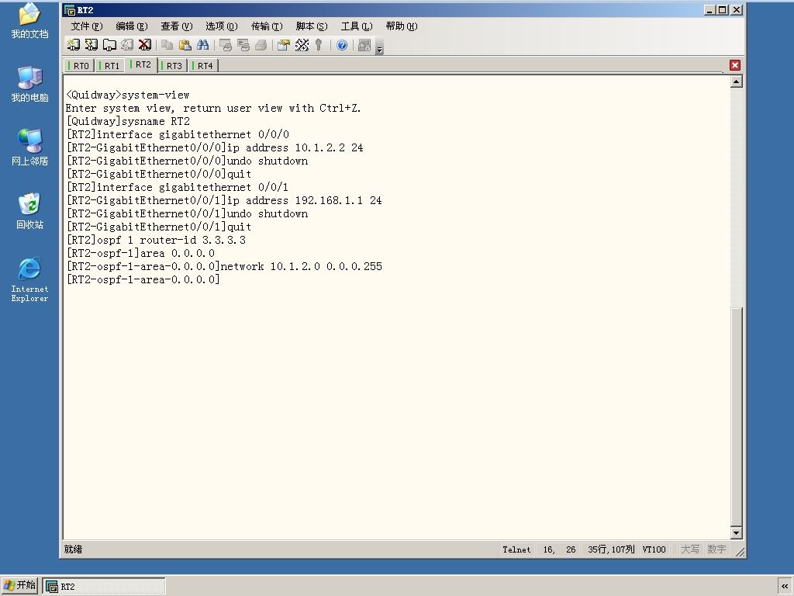The width and height of the screenshot is (794, 596).
Task: Click the RT2 title bar window icon
Action: (69, 9)
